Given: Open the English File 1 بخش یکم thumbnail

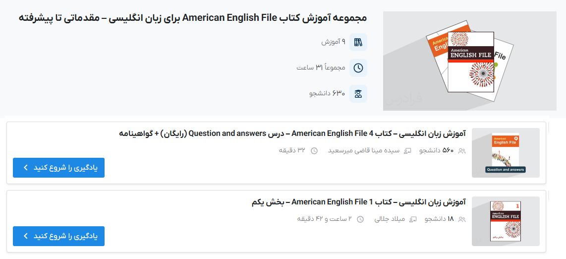Looking at the screenshot, I should [506, 221].
